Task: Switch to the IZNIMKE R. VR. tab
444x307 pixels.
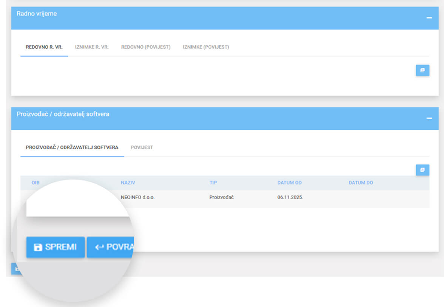Action: pyautogui.click(x=92, y=47)
